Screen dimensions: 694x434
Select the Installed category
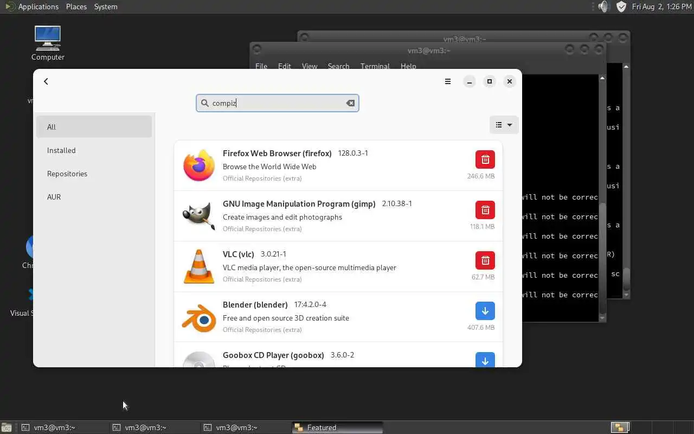coord(94,150)
